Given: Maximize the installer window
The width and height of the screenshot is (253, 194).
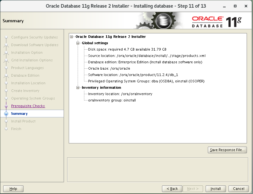Looking at the screenshot, I should click(235, 6).
